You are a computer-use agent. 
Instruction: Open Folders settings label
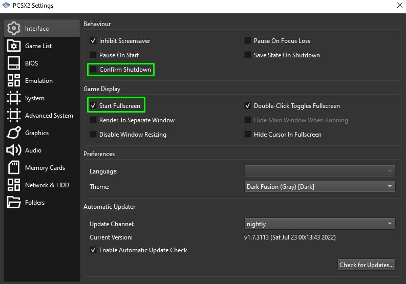[35, 203]
